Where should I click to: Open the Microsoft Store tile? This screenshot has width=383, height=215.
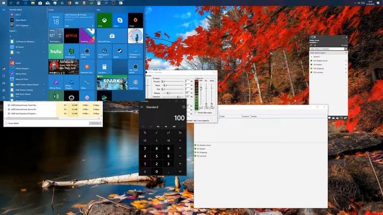point(112,36)
